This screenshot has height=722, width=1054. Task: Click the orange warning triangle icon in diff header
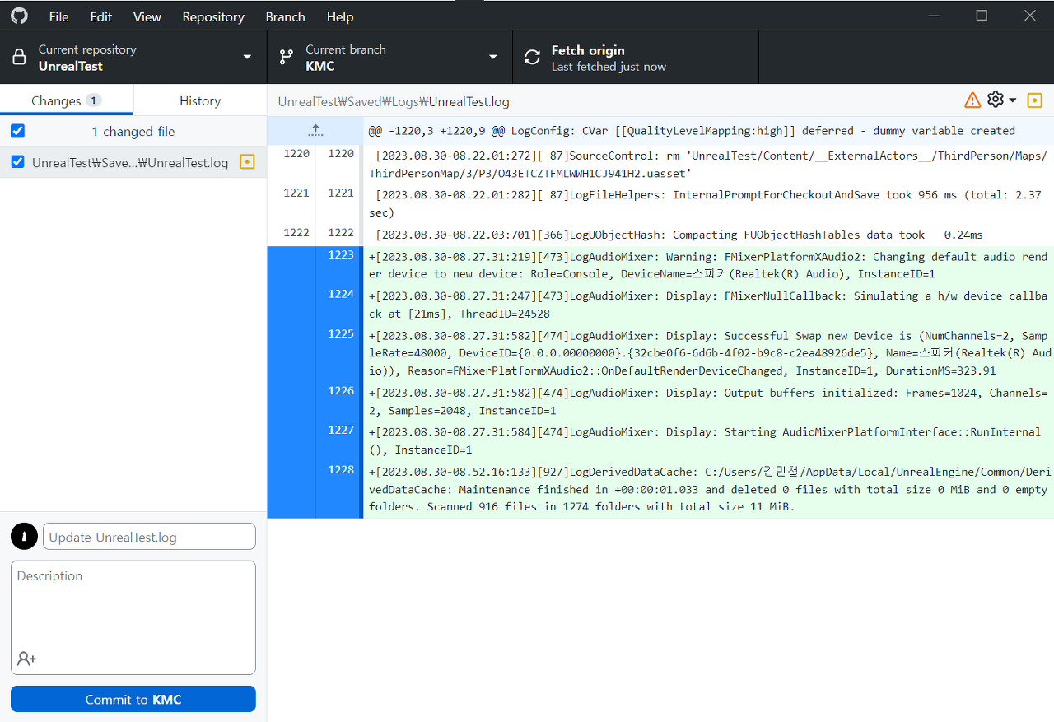pos(972,100)
